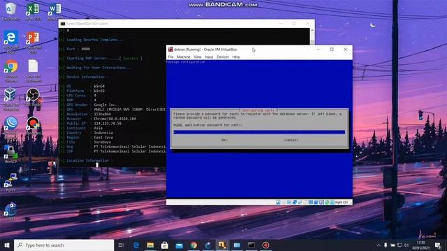Click the Bandicam record taskbar icon
The image size is (447, 251).
[265, 245]
